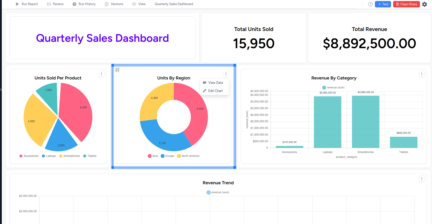Add a new Text block
This screenshot has height=224, width=432.
[x=383, y=4]
